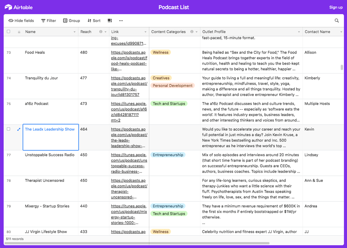Screen dimensions: 347x248
Task: Select the JJ Virgin Lifestyle Show name cell
Action: pos(51,231)
